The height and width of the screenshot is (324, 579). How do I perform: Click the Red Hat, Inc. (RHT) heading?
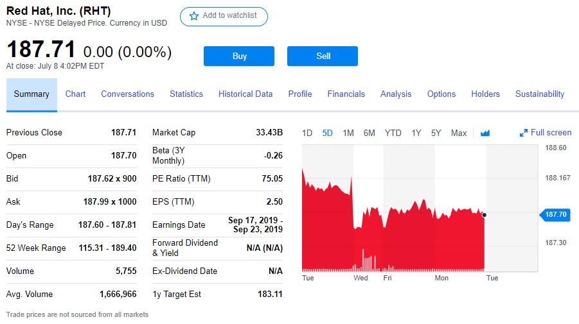[x=58, y=11]
